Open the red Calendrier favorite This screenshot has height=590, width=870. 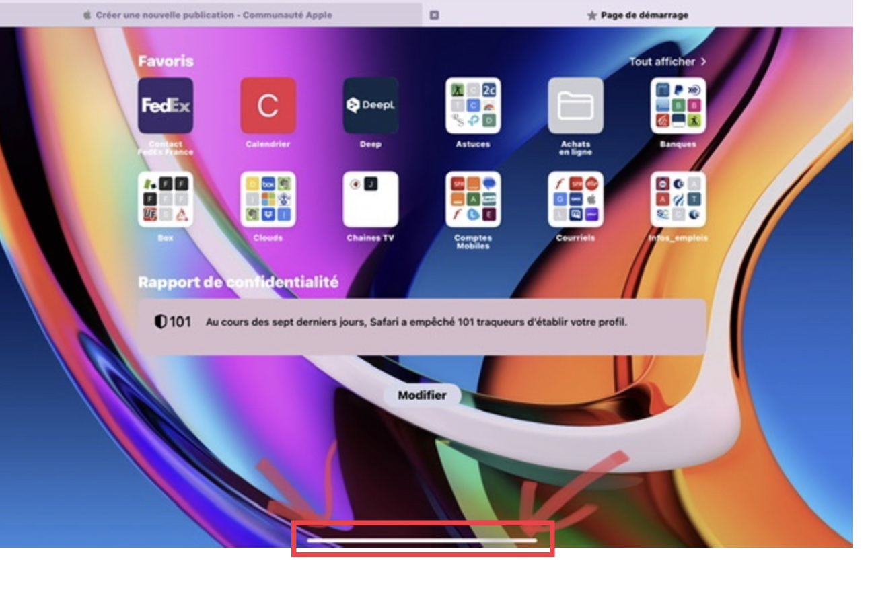tap(268, 106)
